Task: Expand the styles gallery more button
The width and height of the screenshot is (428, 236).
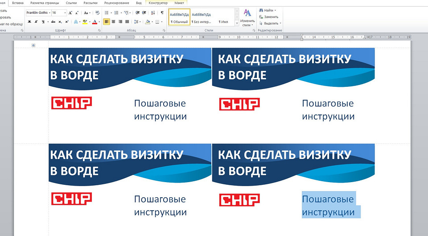Action: tap(237, 24)
